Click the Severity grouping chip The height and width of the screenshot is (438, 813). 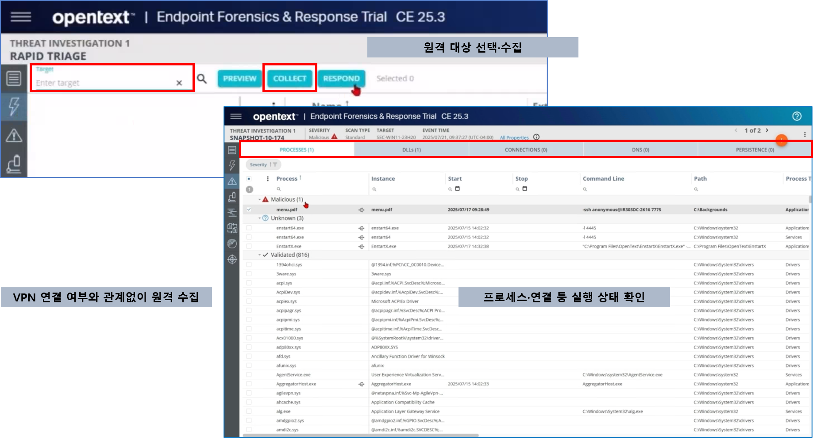pyautogui.click(x=263, y=165)
